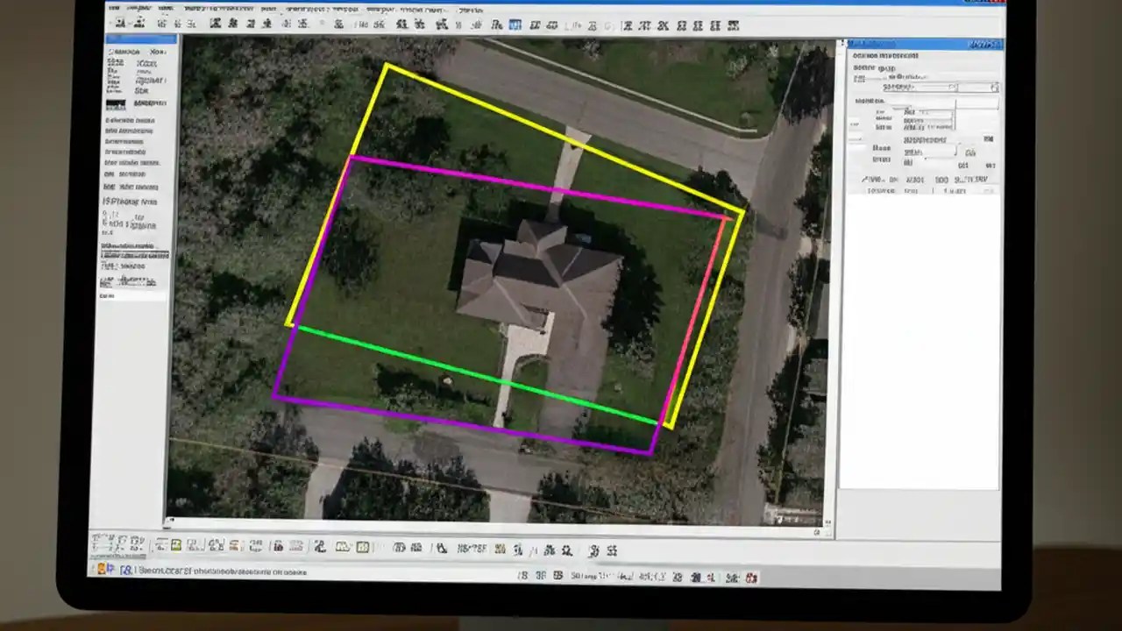1122x631 pixels.
Task: Click the black symbol swatch in the left legend
Action: (x=118, y=103)
